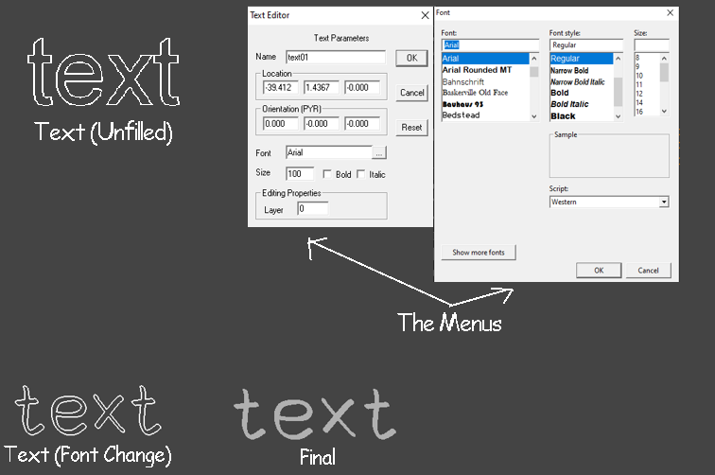Click font list scroll down arrow
Screen dimensions: 715x475
[534, 116]
